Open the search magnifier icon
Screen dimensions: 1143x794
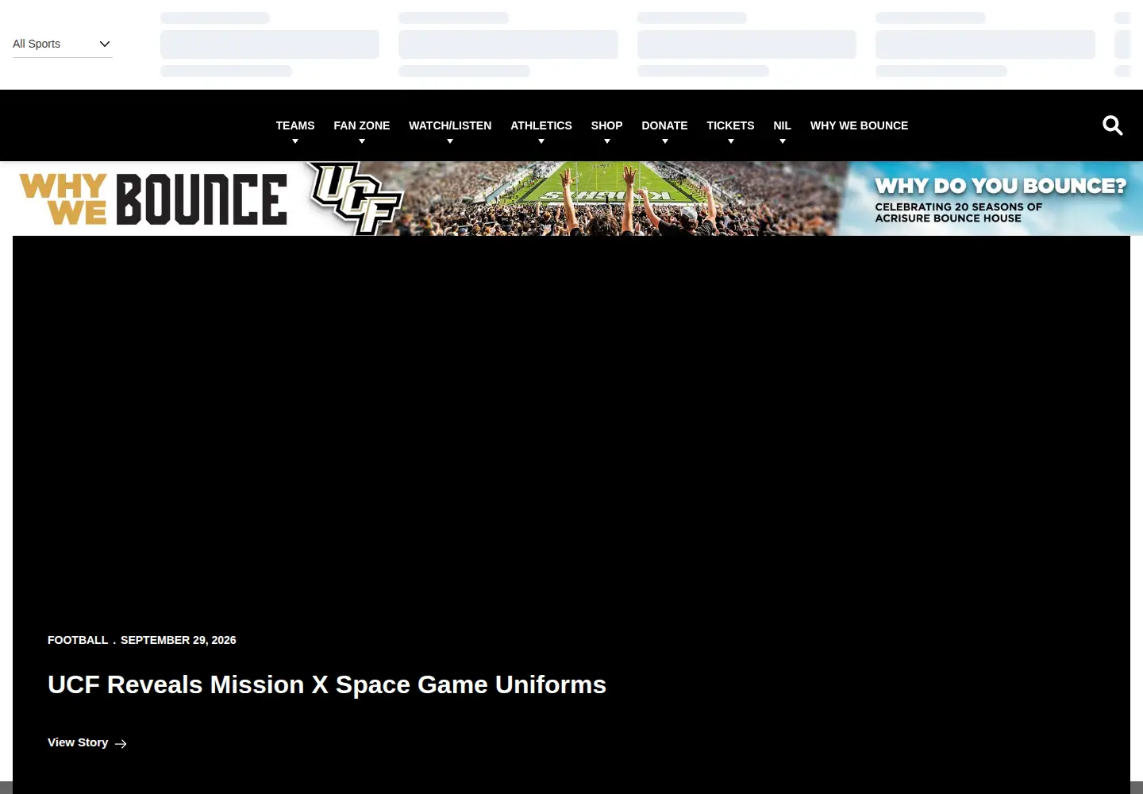(x=1112, y=125)
